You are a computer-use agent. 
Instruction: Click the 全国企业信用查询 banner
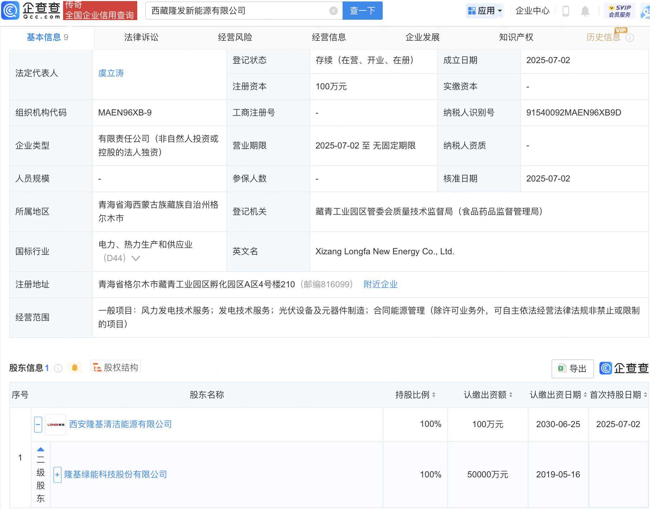[100, 11]
